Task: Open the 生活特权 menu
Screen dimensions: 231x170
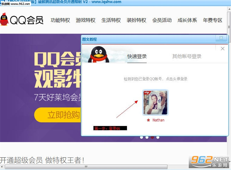Action: point(111,20)
